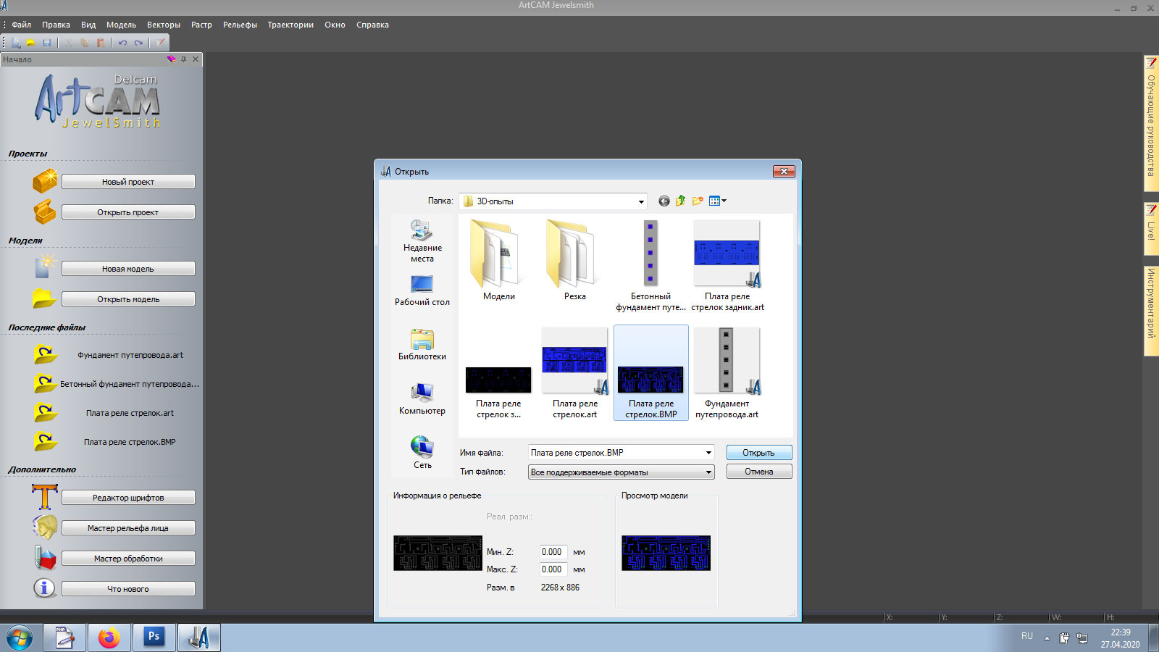This screenshot has width=1159, height=652.
Task: Click the ArtCAM taskbar icon
Action: [x=199, y=638]
